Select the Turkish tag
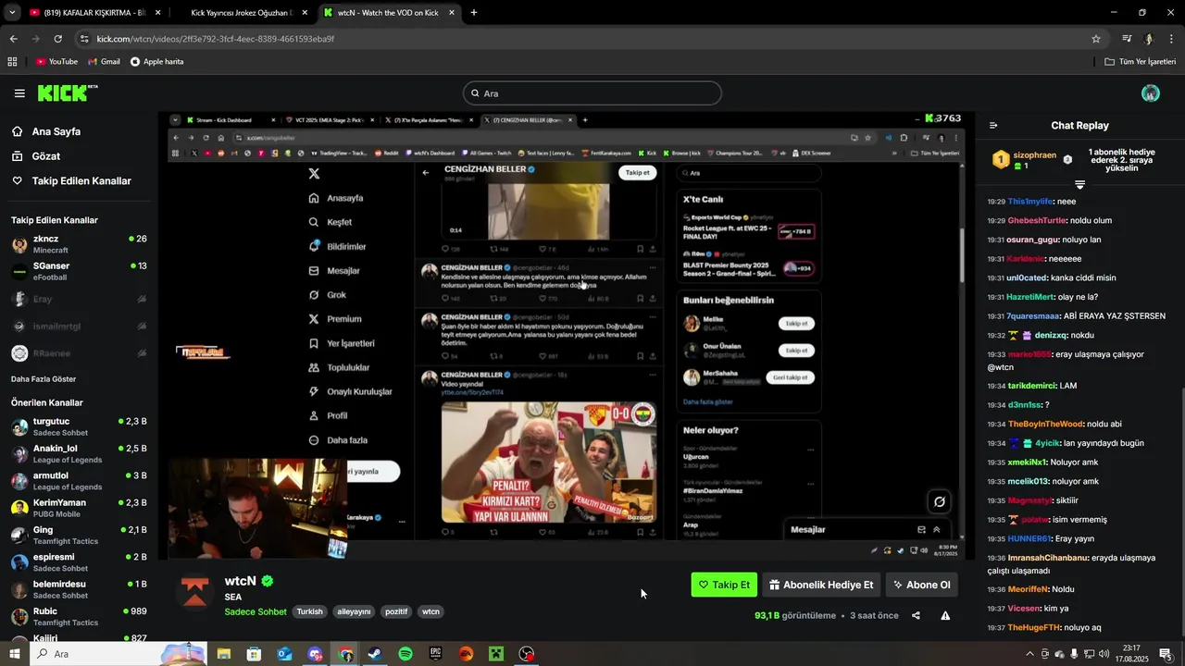1185x666 pixels. [309, 611]
